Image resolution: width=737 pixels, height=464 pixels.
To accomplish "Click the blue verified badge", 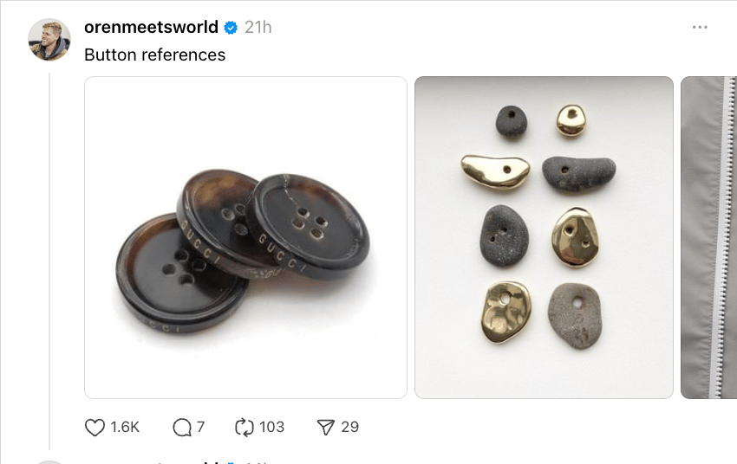I will click(231, 28).
